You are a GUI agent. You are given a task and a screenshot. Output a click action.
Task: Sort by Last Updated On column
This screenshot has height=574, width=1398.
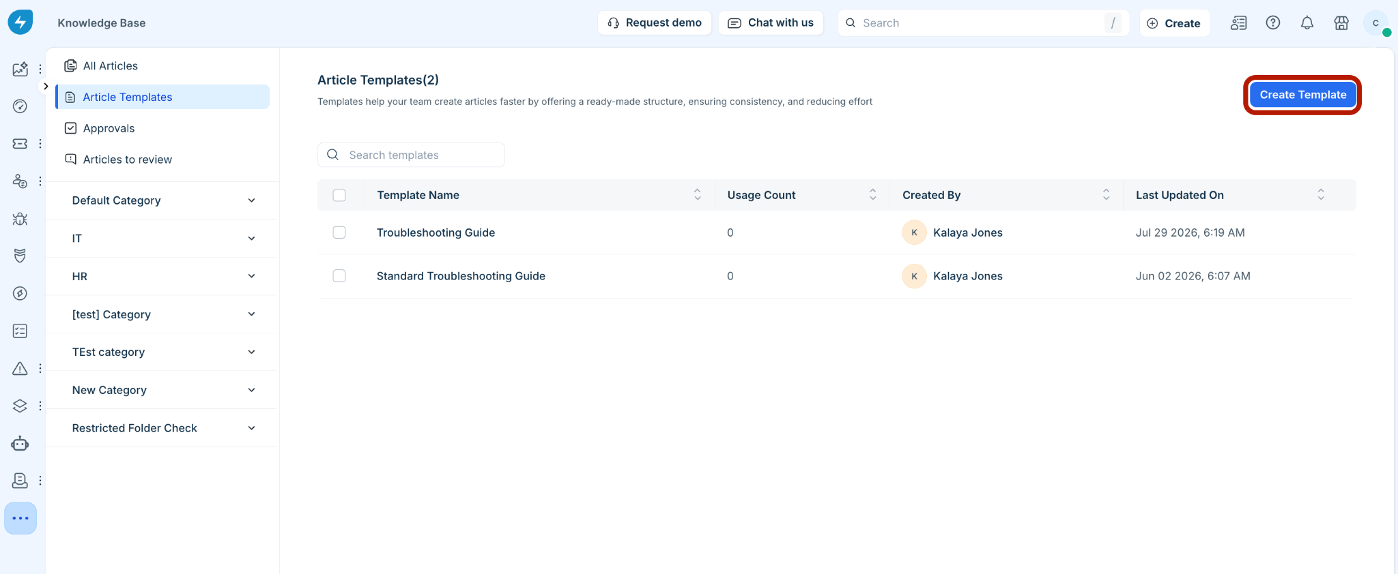tap(1321, 195)
